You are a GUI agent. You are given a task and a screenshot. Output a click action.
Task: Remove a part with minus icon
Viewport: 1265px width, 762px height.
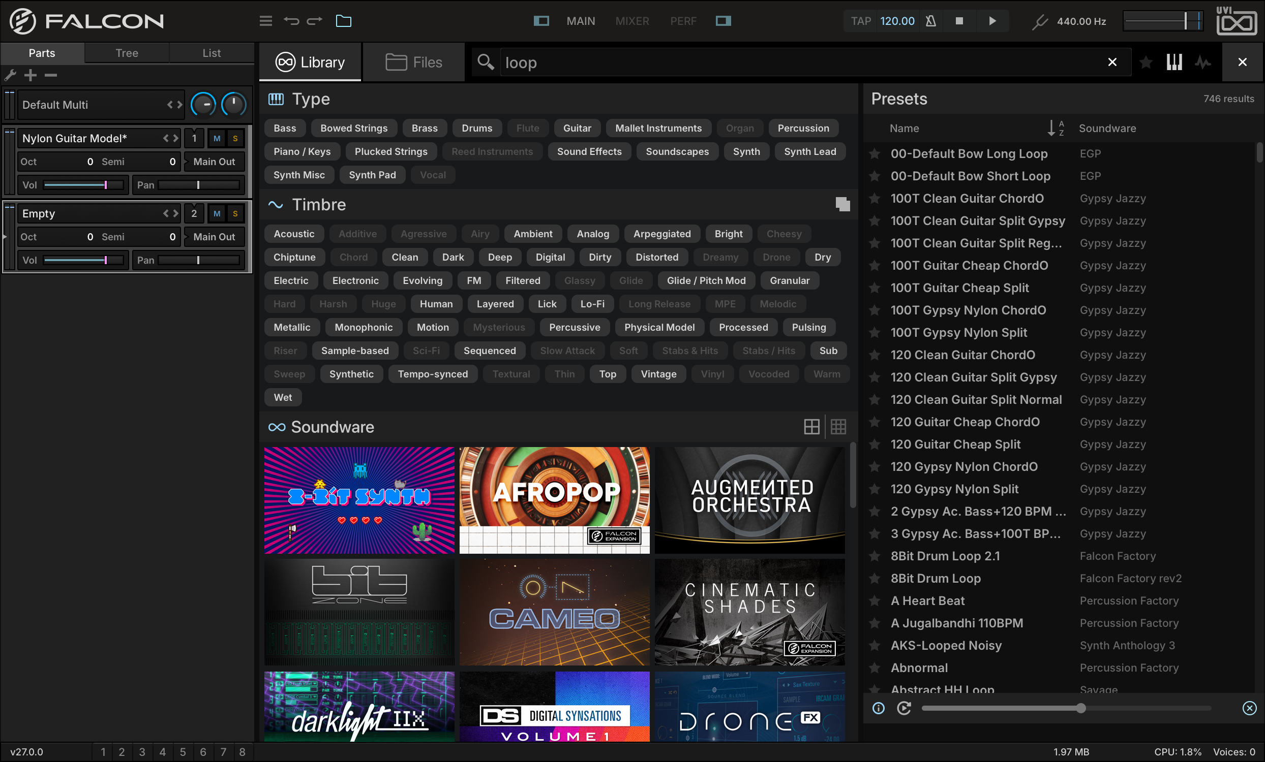point(51,75)
